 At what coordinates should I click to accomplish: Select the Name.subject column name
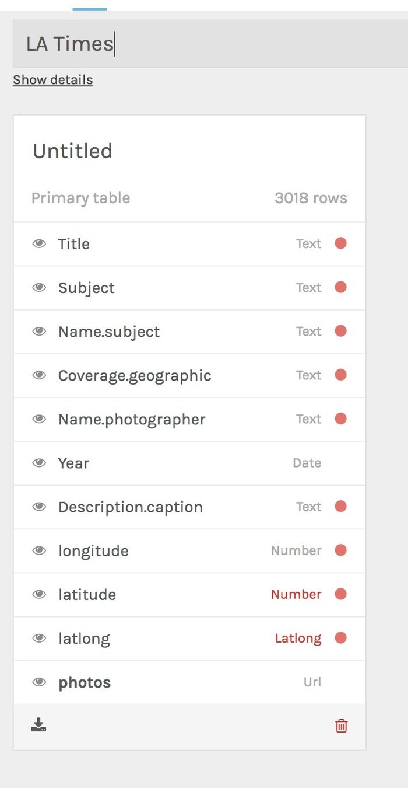109,332
